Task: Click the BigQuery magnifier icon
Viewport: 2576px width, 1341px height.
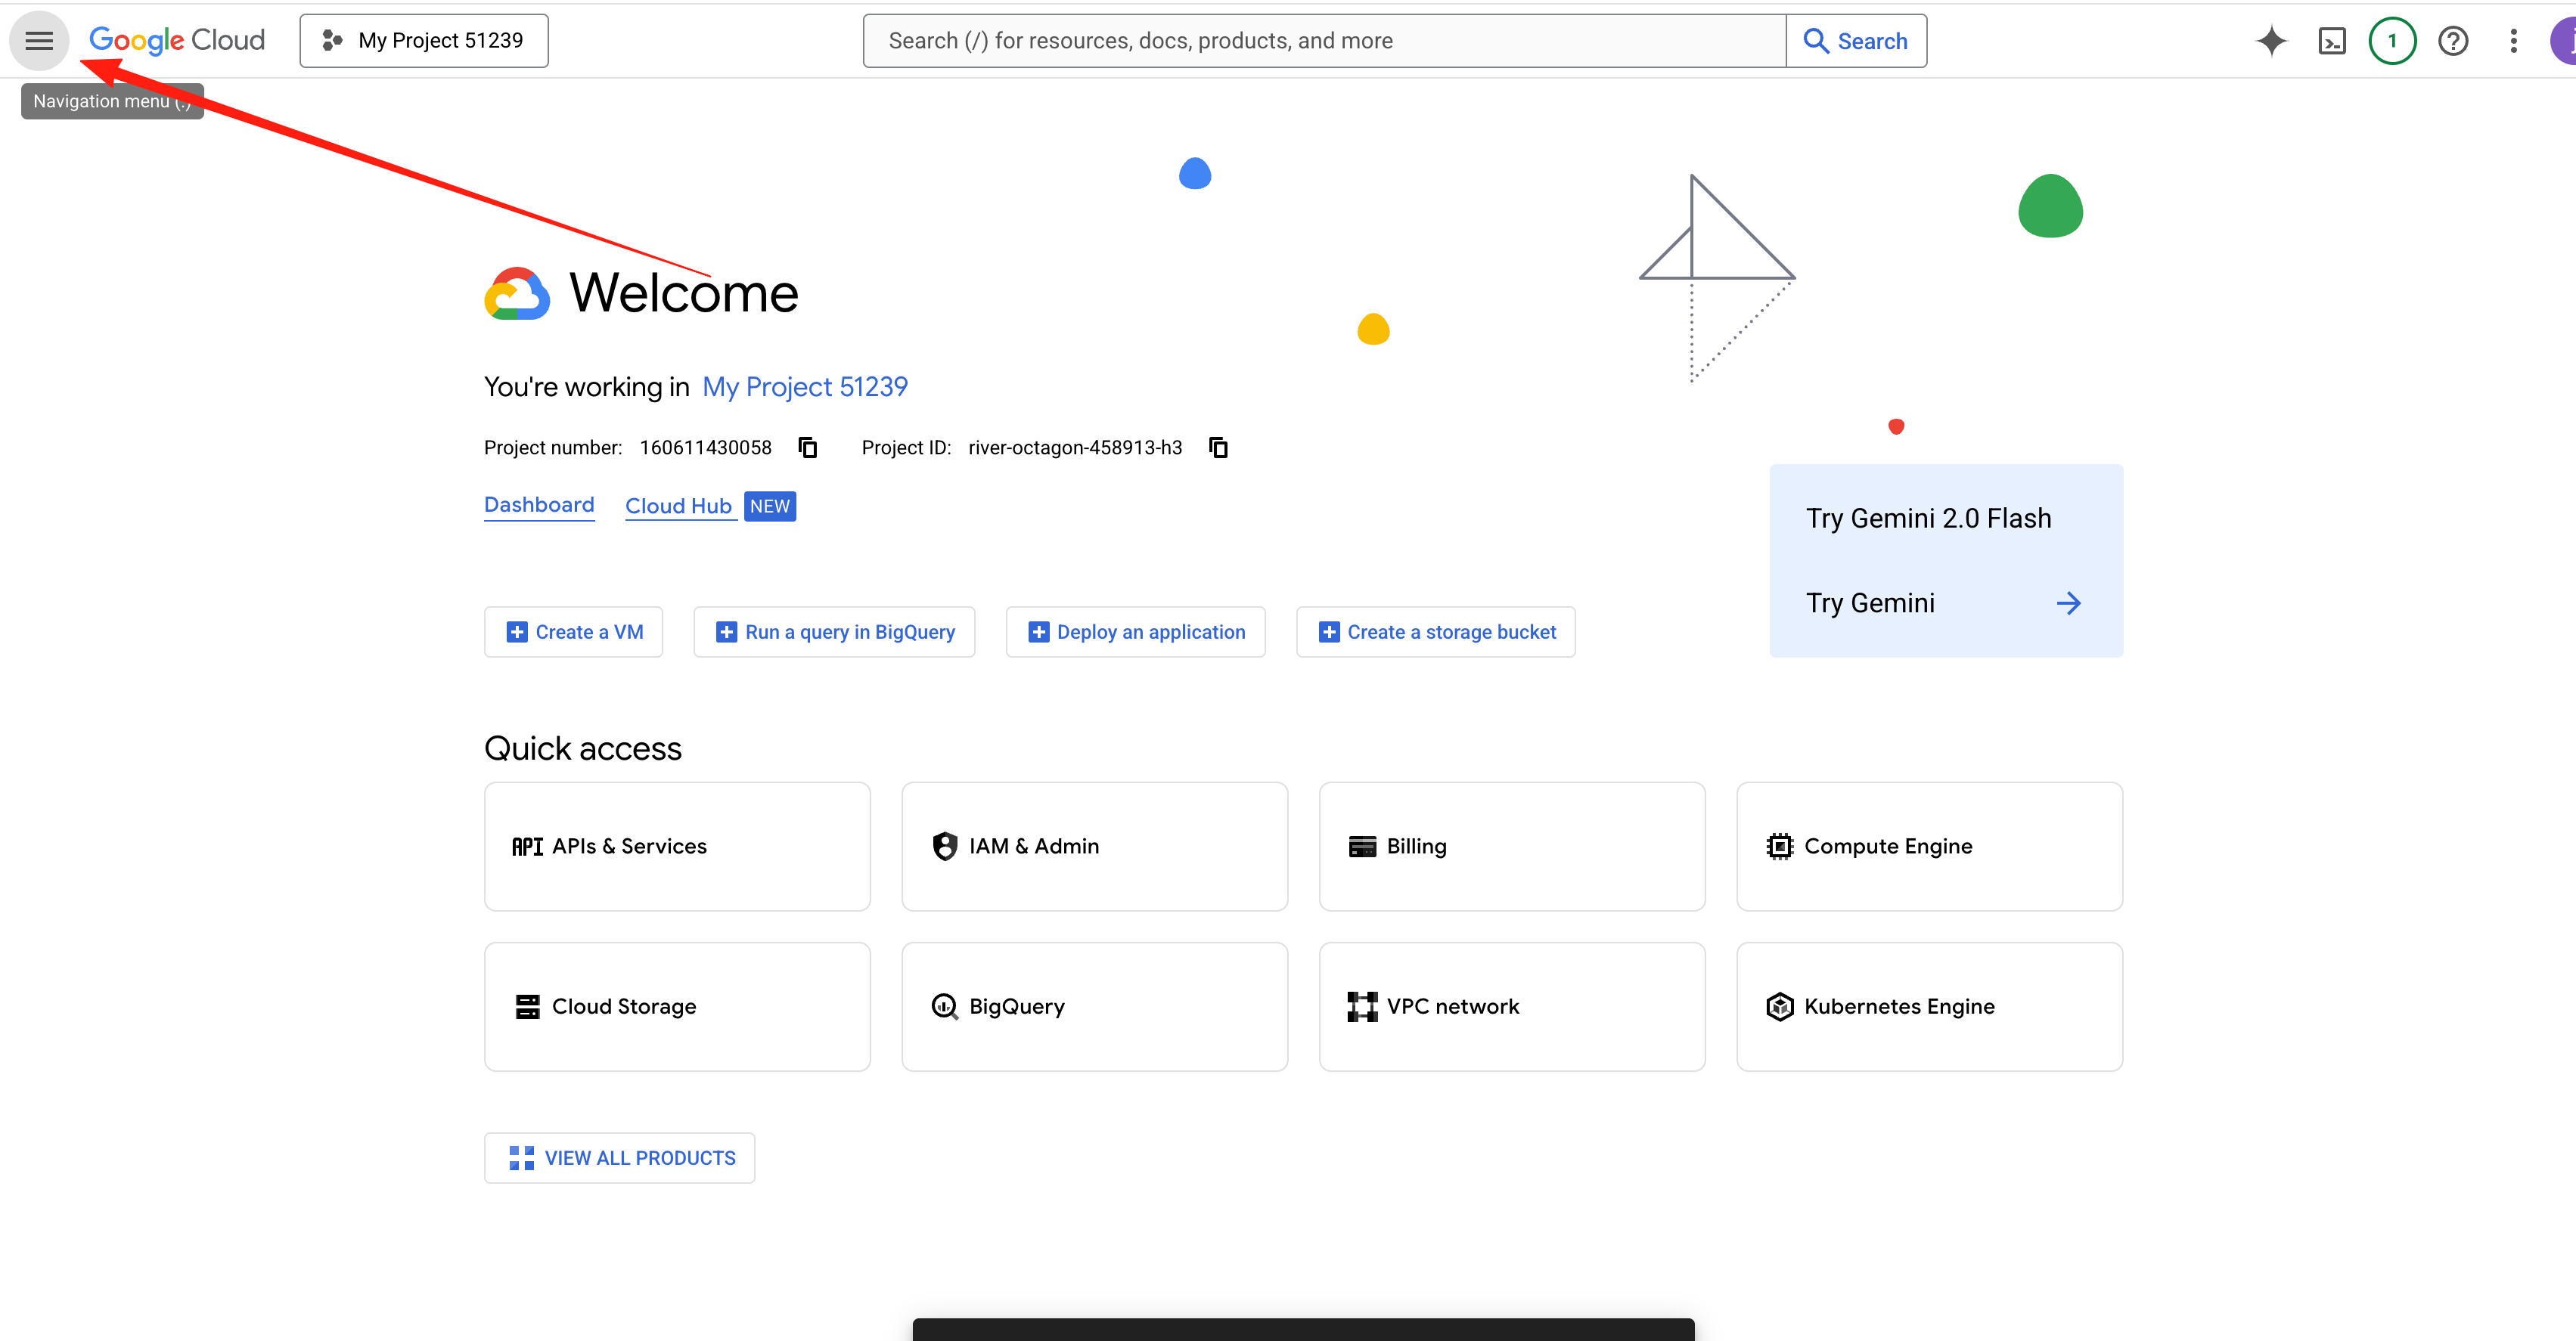Action: 944,1006
